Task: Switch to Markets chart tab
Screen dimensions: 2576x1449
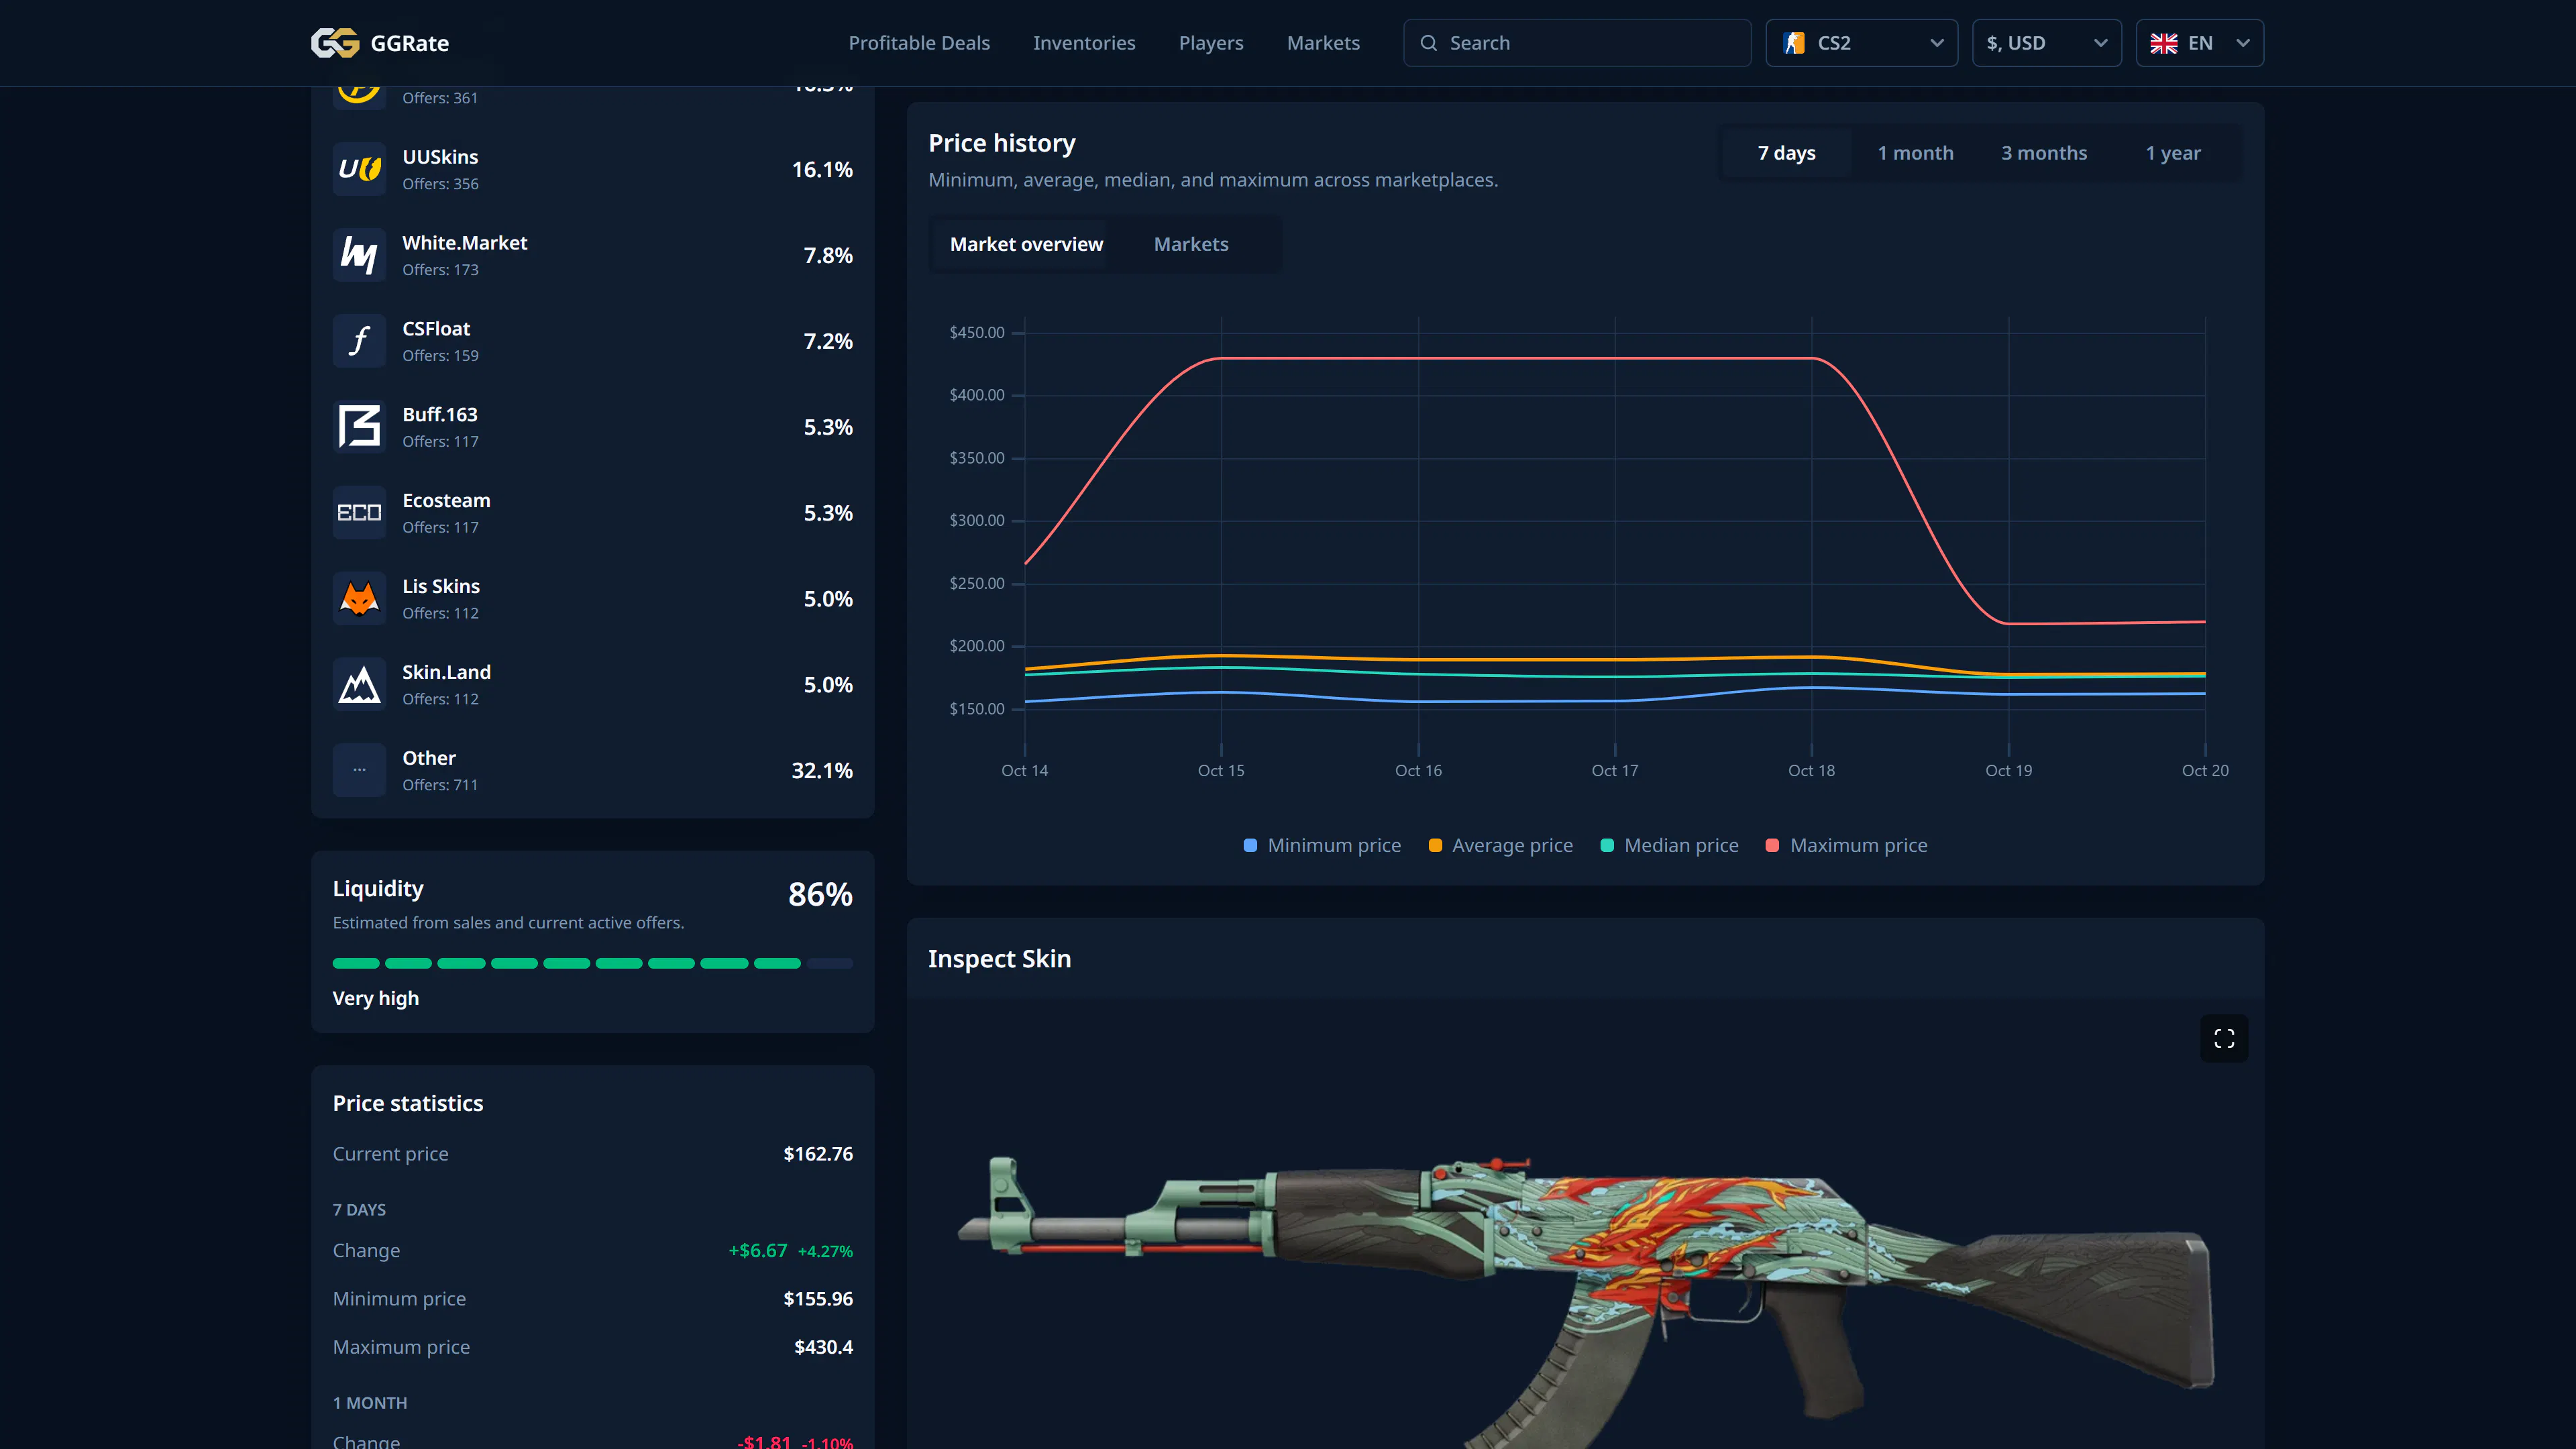Action: click(1191, 245)
